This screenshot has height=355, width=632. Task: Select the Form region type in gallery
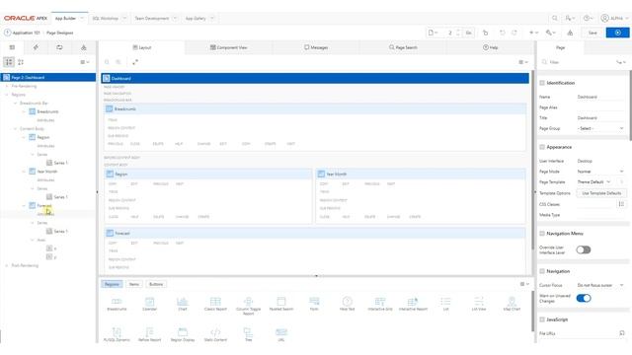[x=314, y=304]
